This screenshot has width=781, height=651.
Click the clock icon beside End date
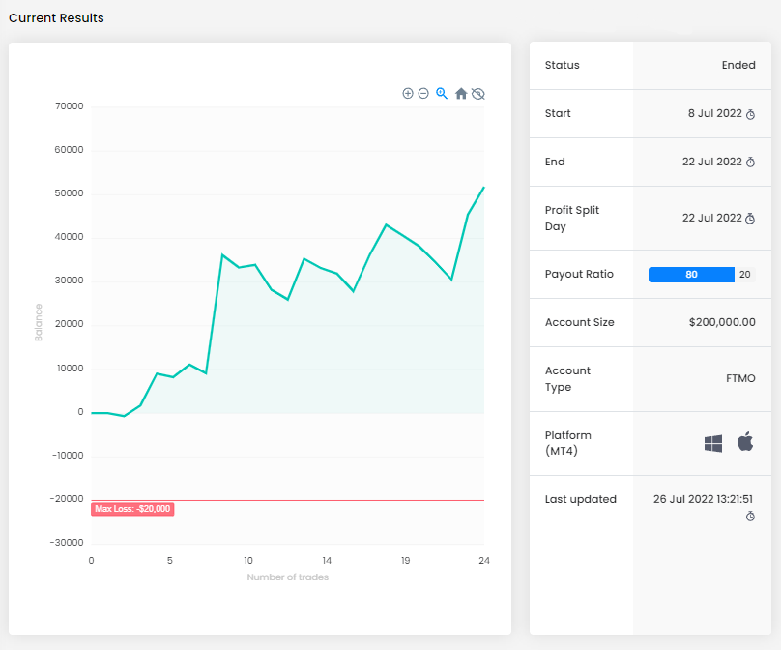pyautogui.click(x=750, y=162)
